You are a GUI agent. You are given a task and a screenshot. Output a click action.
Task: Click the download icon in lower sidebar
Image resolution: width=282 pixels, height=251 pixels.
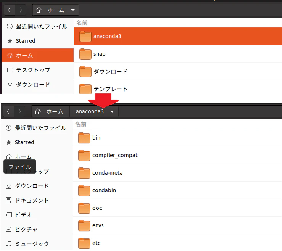tap(9, 186)
